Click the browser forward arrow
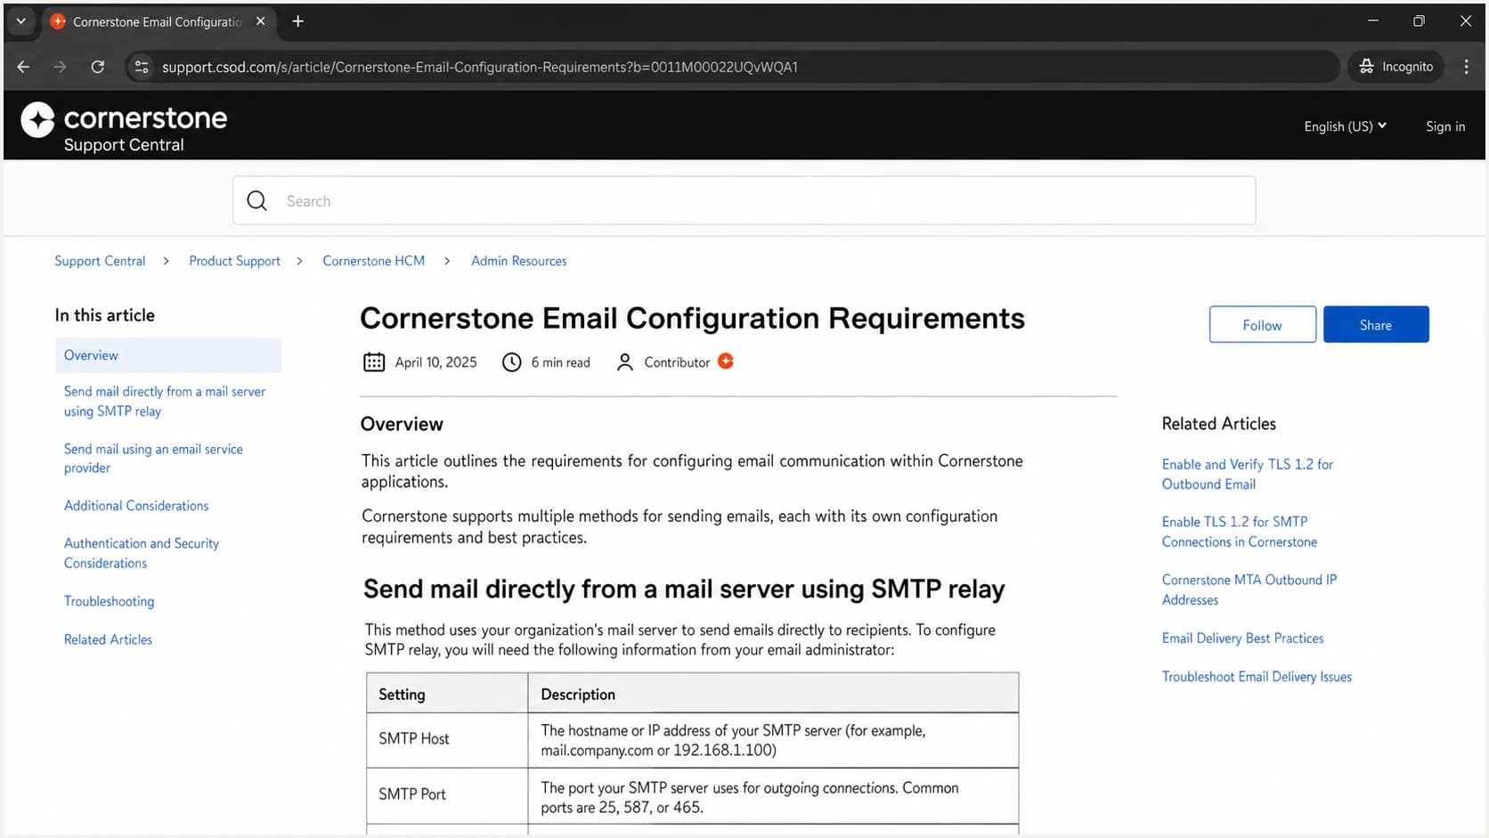Screen dimensions: 1489x838 point(60,67)
